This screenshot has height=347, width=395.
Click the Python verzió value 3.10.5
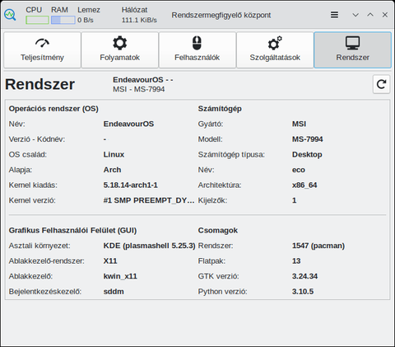(303, 292)
